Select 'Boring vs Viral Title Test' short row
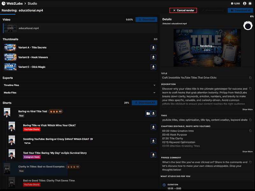 pos(80,113)
